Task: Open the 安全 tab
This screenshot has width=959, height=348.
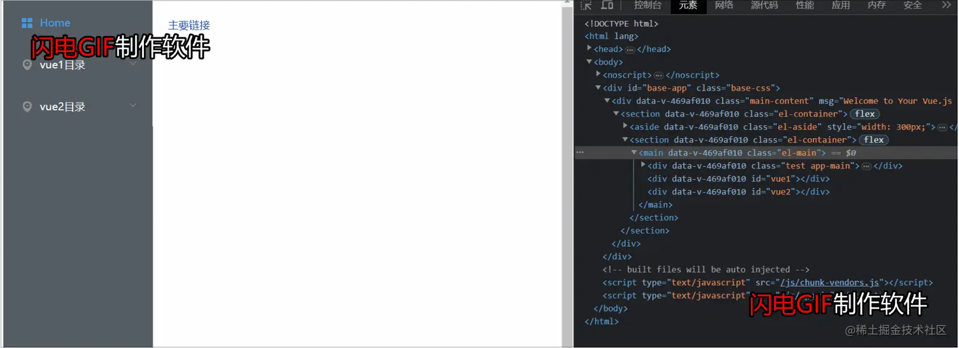Action: [912, 5]
